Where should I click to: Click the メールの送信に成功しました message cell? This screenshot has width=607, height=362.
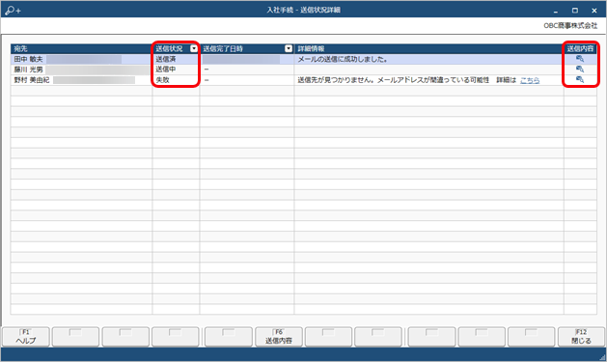[x=428, y=59]
